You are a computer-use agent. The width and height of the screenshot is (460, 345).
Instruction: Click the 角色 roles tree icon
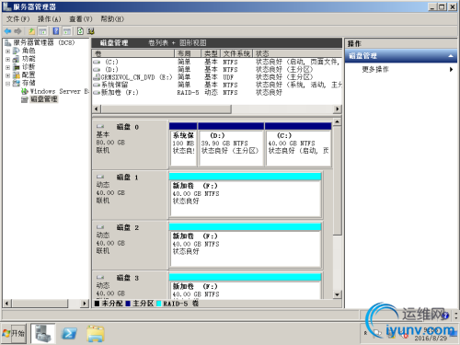pos(17,51)
